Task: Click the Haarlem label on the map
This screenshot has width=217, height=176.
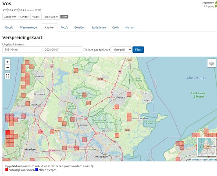Action: 30,150
